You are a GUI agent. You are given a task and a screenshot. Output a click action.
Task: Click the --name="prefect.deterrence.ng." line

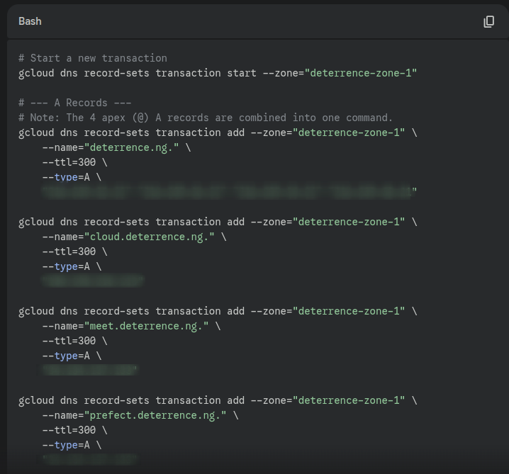pyautogui.click(x=140, y=415)
